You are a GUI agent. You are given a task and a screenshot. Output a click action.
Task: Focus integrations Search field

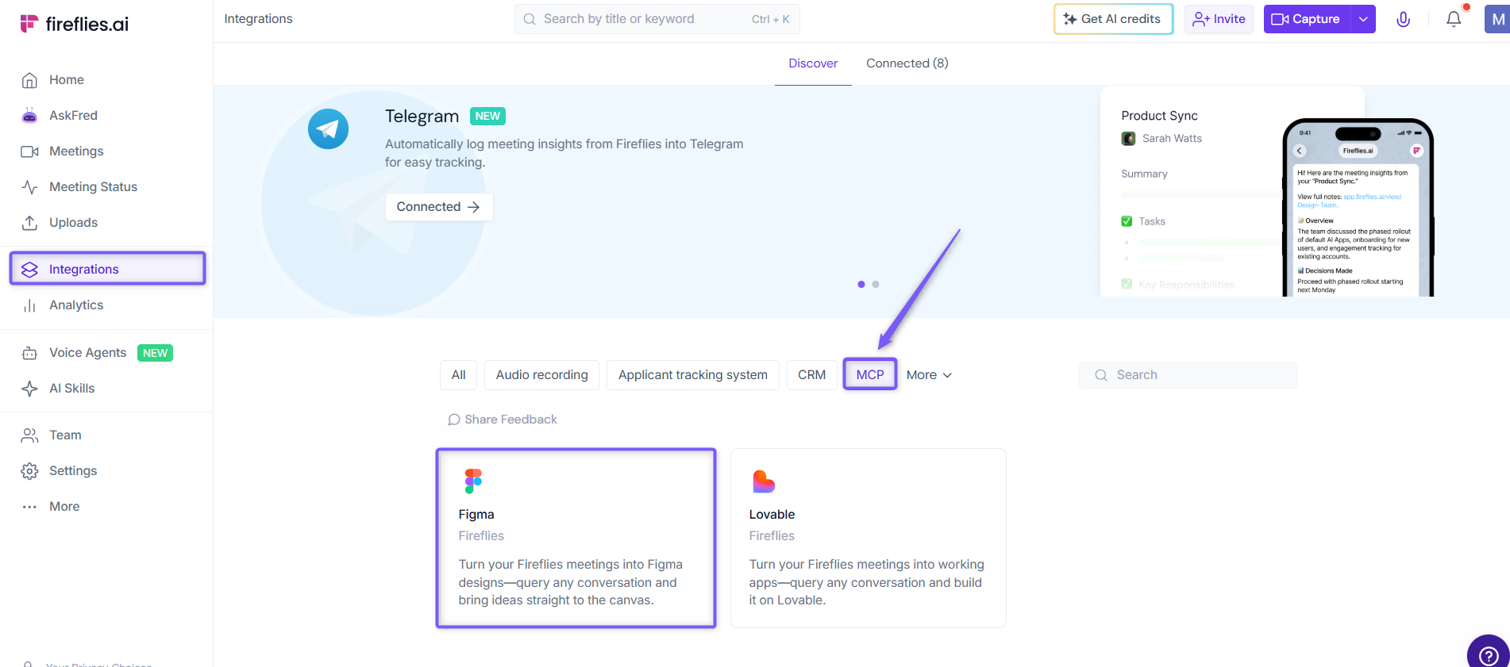tap(1188, 375)
